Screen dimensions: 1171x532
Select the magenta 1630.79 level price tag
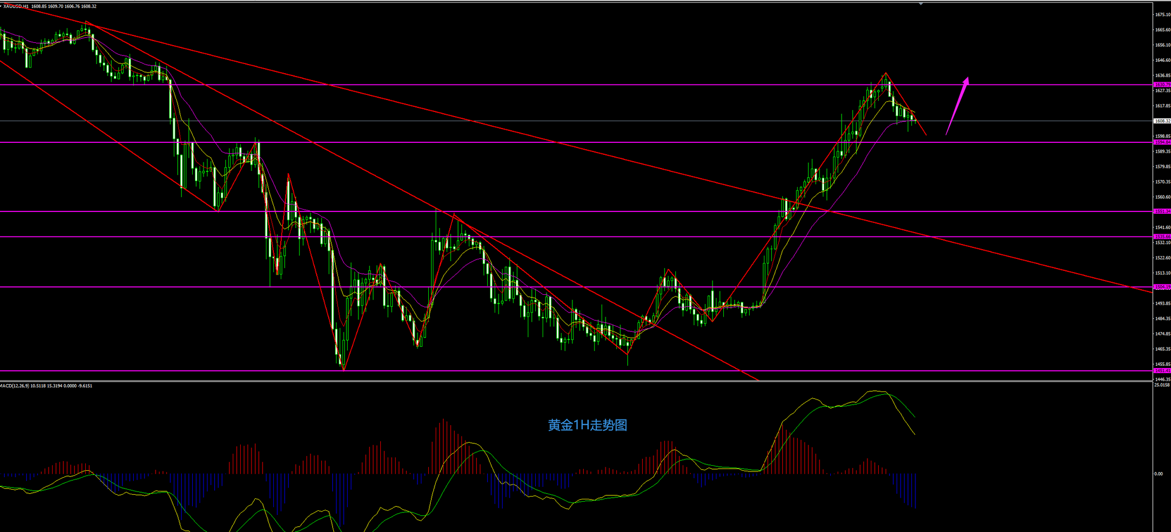(1162, 85)
